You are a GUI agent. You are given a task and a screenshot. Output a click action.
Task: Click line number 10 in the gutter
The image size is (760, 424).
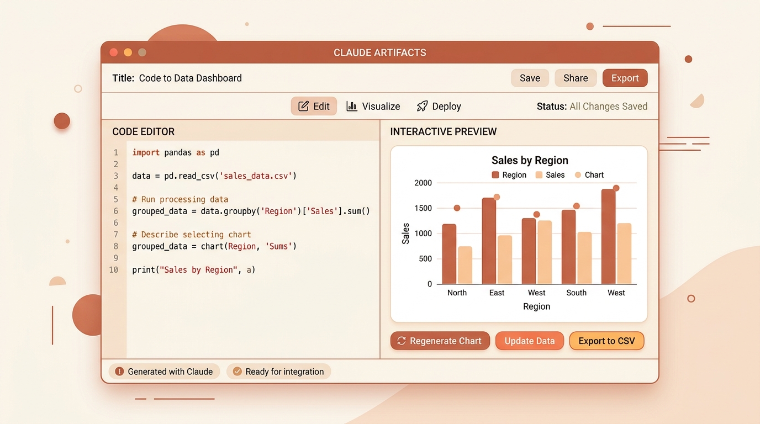pyautogui.click(x=114, y=270)
